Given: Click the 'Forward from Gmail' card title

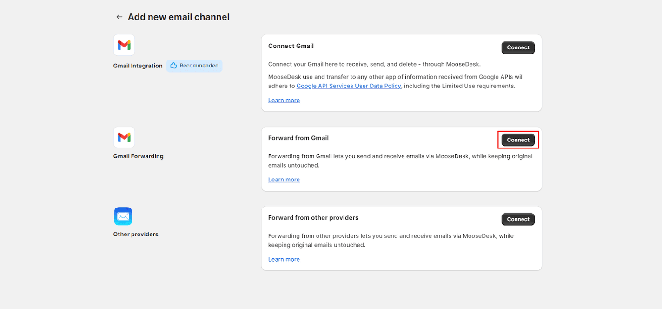Looking at the screenshot, I should pos(298,138).
